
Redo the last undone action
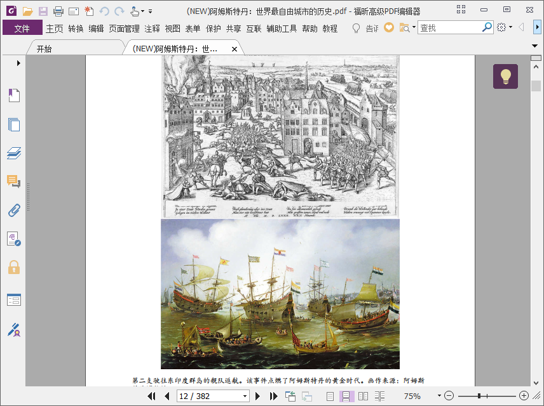(x=119, y=11)
